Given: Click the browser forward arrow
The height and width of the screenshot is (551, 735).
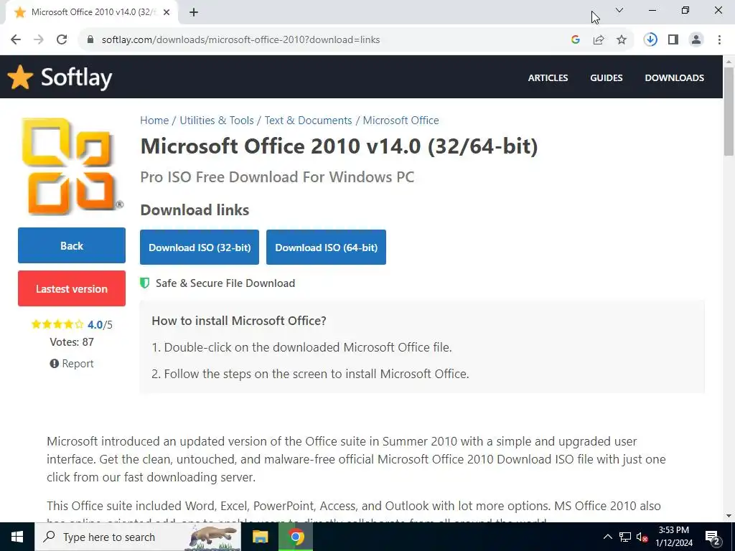Looking at the screenshot, I should pyautogui.click(x=39, y=39).
